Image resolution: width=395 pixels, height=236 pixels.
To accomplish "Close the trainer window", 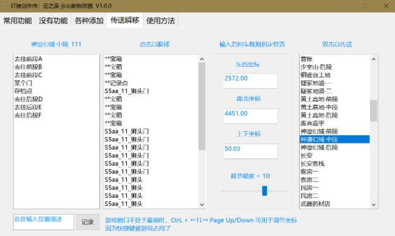I will tap(386, 6).
